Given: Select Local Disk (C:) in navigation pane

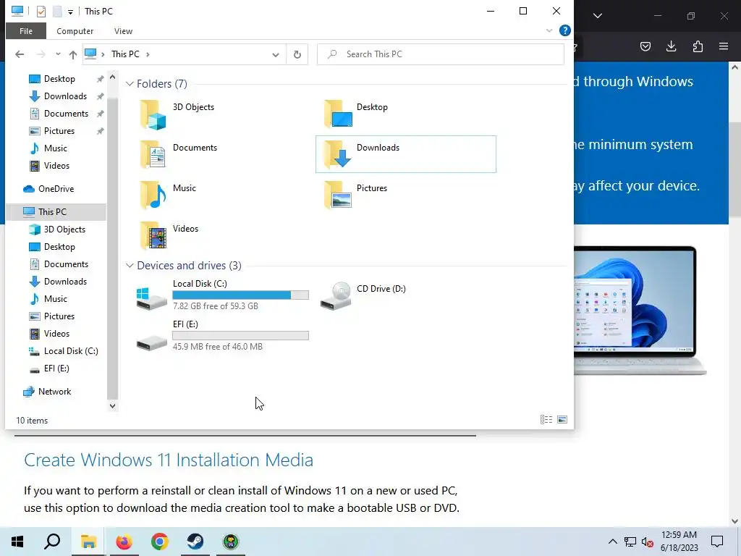Looking at the screenshot, I should click(x=71, y=351).
